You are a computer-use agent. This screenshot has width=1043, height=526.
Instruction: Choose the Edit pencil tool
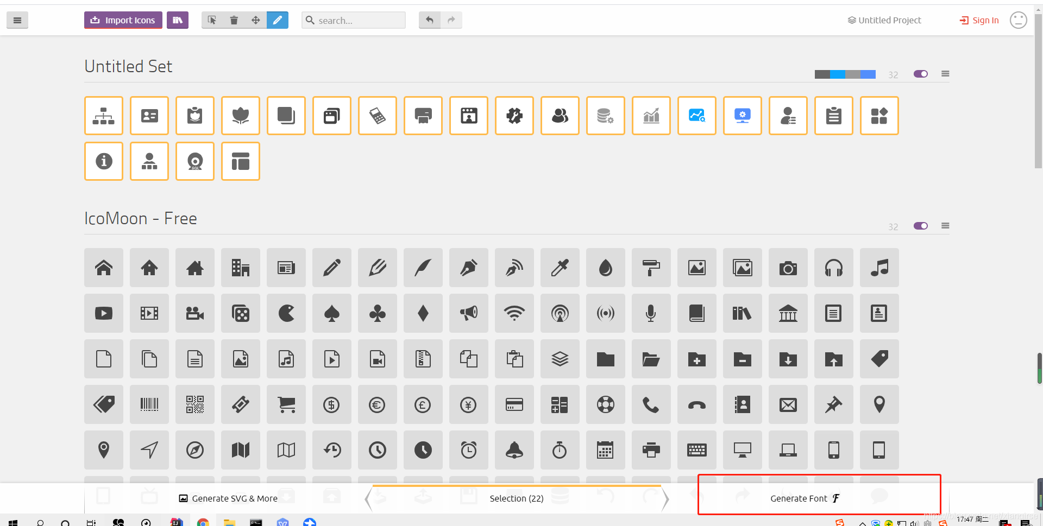(x=278, y=20)
